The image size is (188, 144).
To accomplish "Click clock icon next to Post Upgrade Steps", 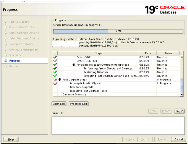I will pyautogui.click(x=55, y=80).
